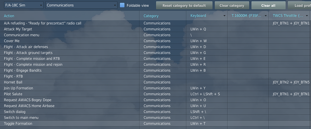Click the Load profile button

click(x=300, y=6)
